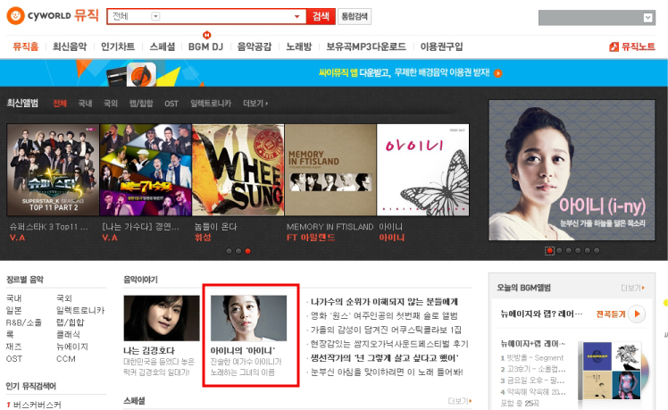Select the third featured banner dot

[x=569, y=251]
